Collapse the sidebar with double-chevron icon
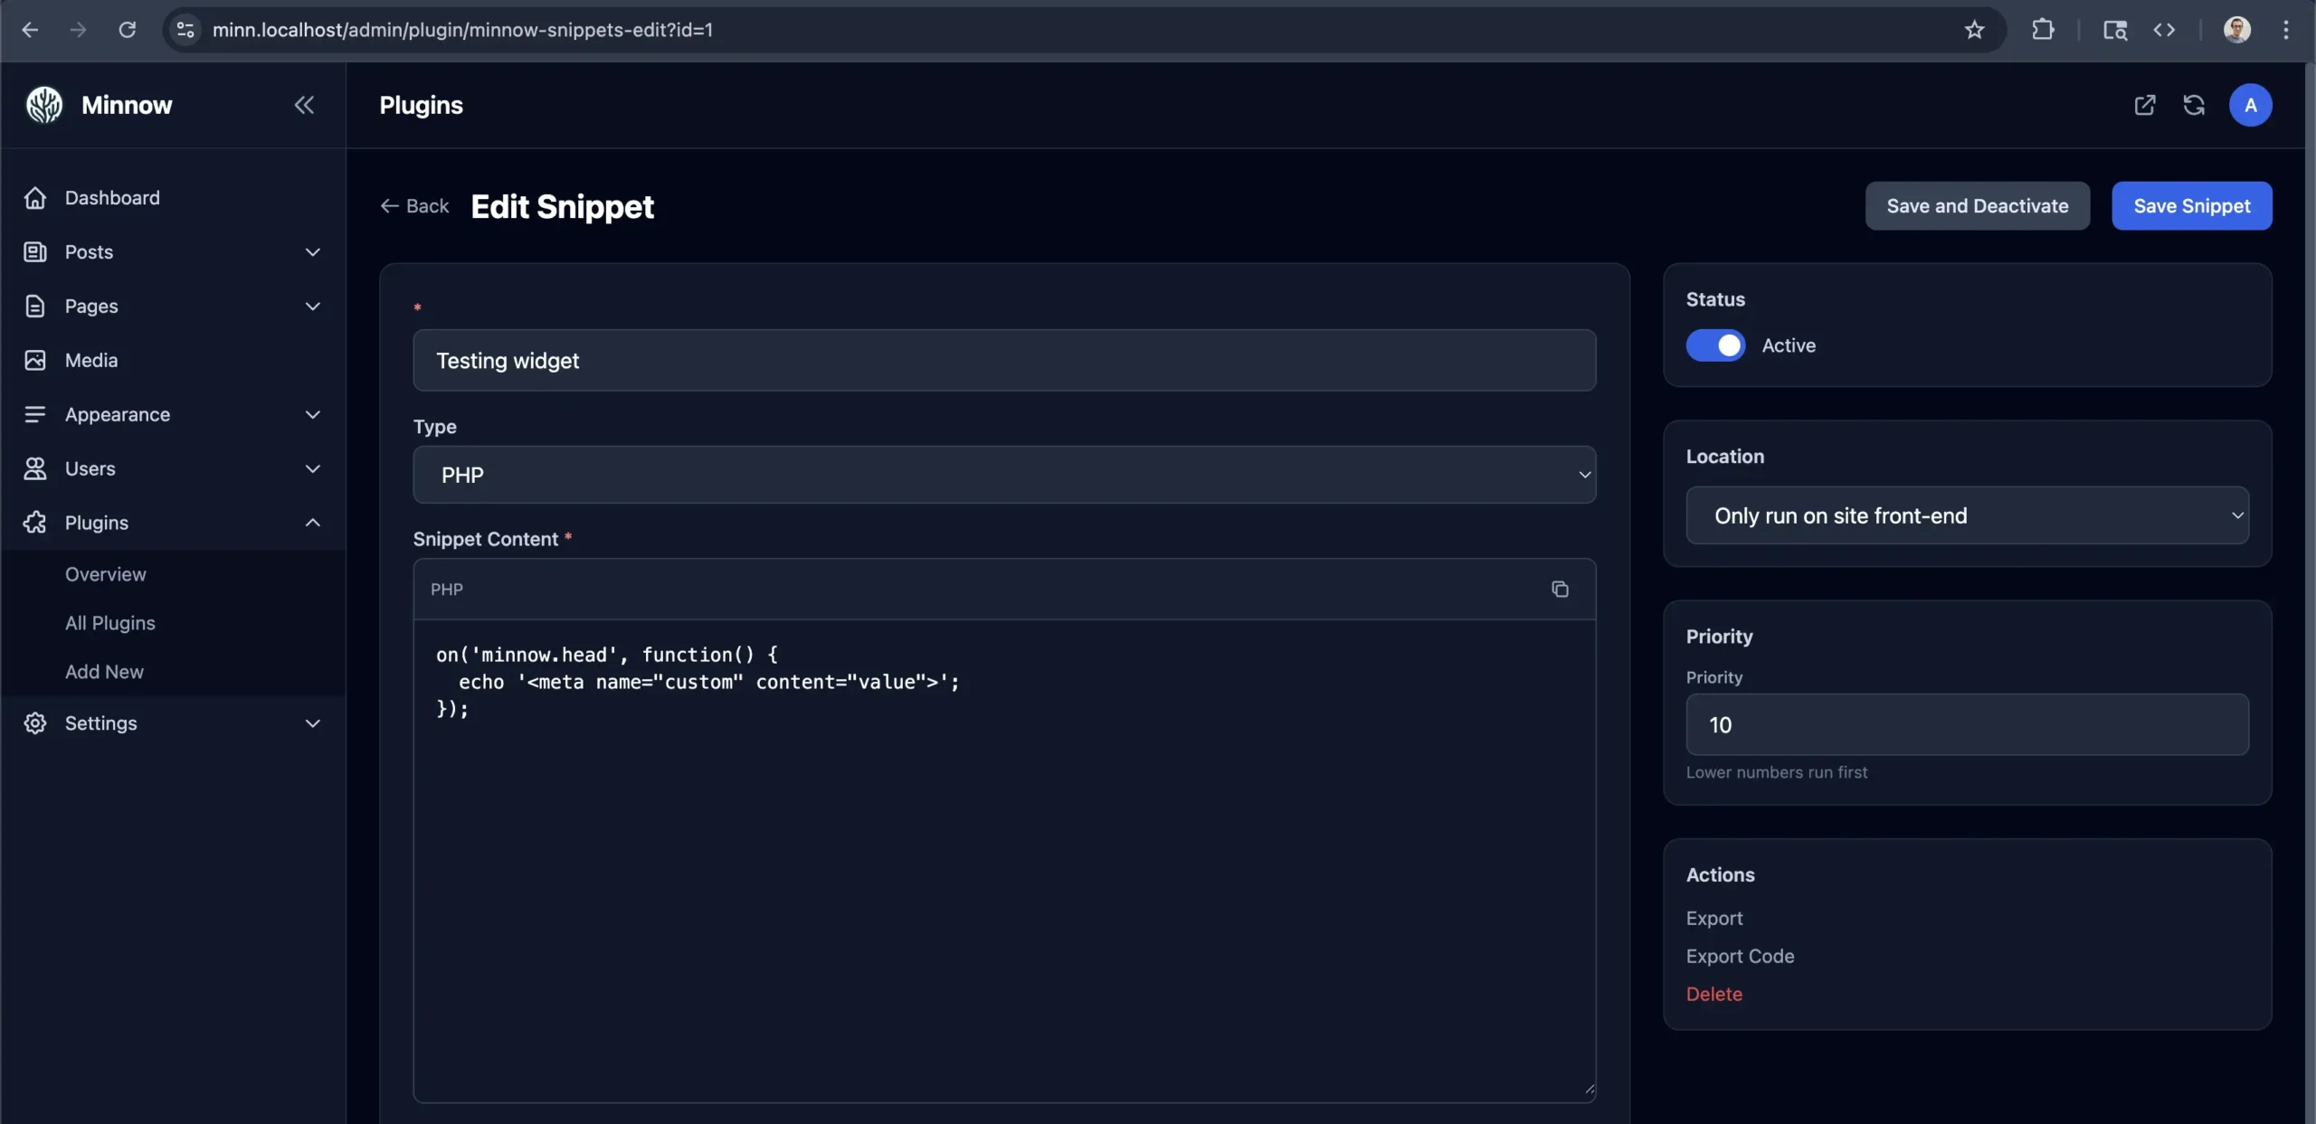 coord(304,105)
